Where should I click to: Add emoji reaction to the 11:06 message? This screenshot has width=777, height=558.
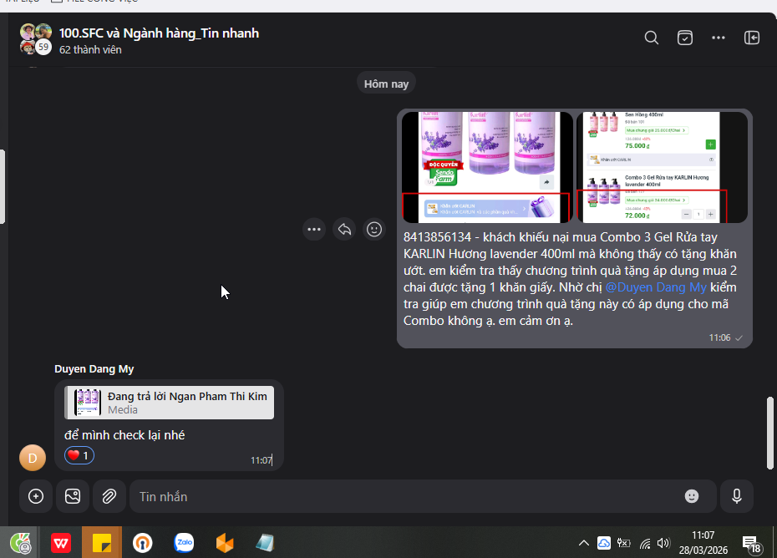point(374,230)
